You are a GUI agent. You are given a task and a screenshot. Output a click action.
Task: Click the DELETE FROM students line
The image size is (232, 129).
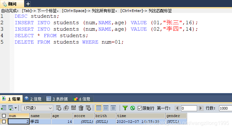pos(69,42)
